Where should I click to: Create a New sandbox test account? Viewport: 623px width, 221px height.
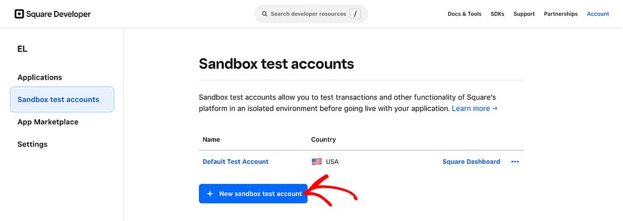click(253, 194)
